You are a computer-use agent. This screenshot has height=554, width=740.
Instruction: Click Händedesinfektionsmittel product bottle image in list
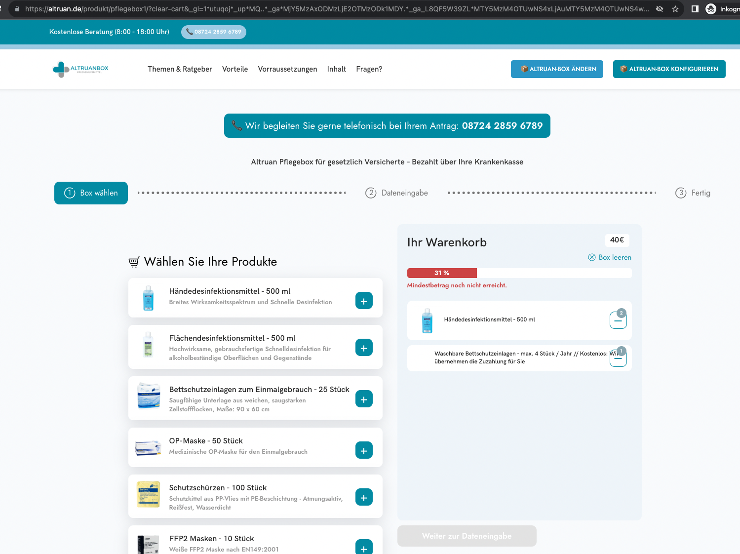click(148, 298)
